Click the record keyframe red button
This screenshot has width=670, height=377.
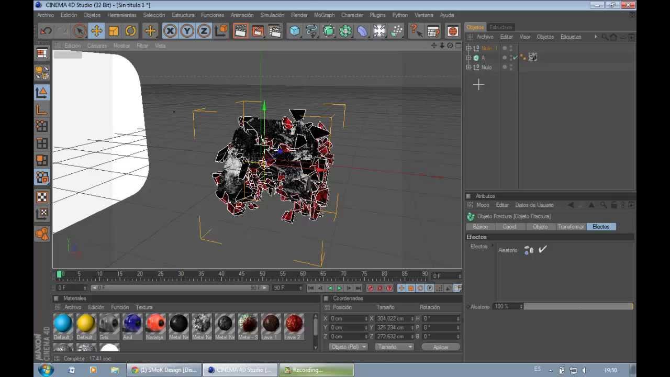pyautogui.click(x=370, y=288)
